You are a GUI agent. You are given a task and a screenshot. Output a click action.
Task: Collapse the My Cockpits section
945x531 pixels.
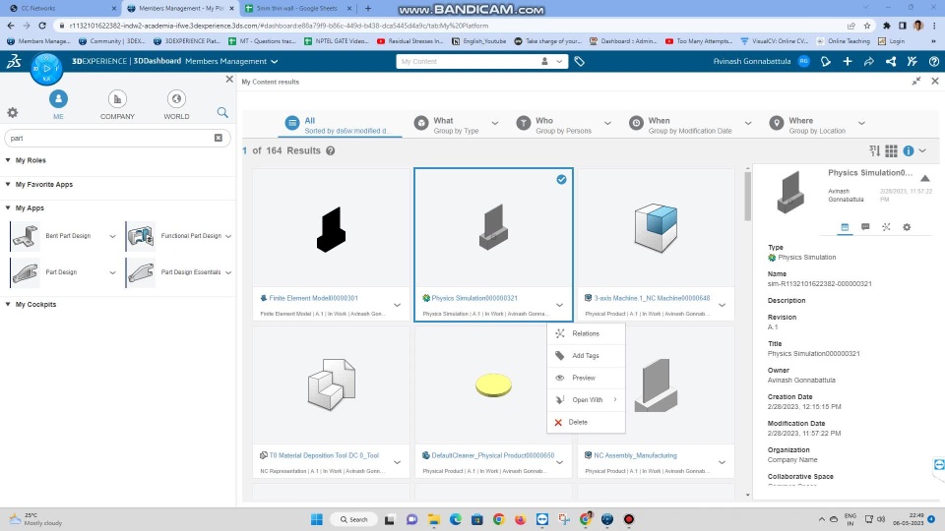pyautogui.click(x=8, y=304)
